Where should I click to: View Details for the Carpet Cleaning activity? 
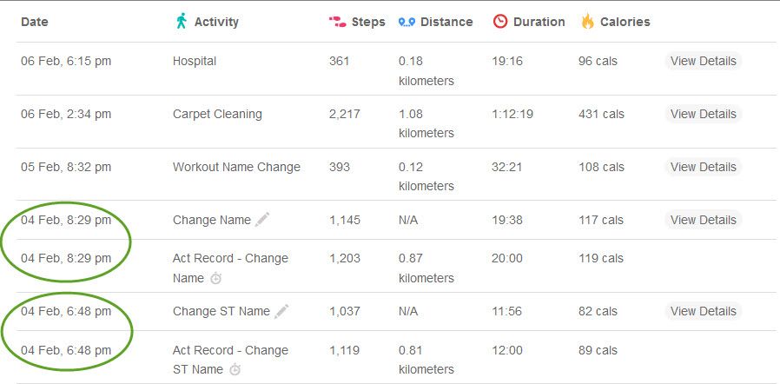[x=703, y=114]
